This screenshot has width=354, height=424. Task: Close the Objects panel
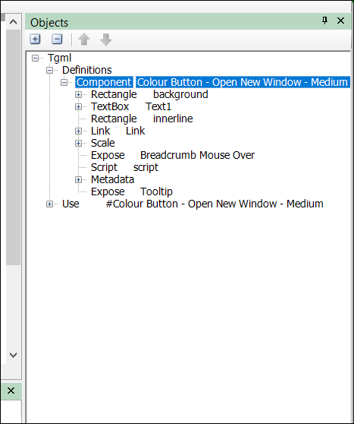pyautogui.click(x=341, y=21)
